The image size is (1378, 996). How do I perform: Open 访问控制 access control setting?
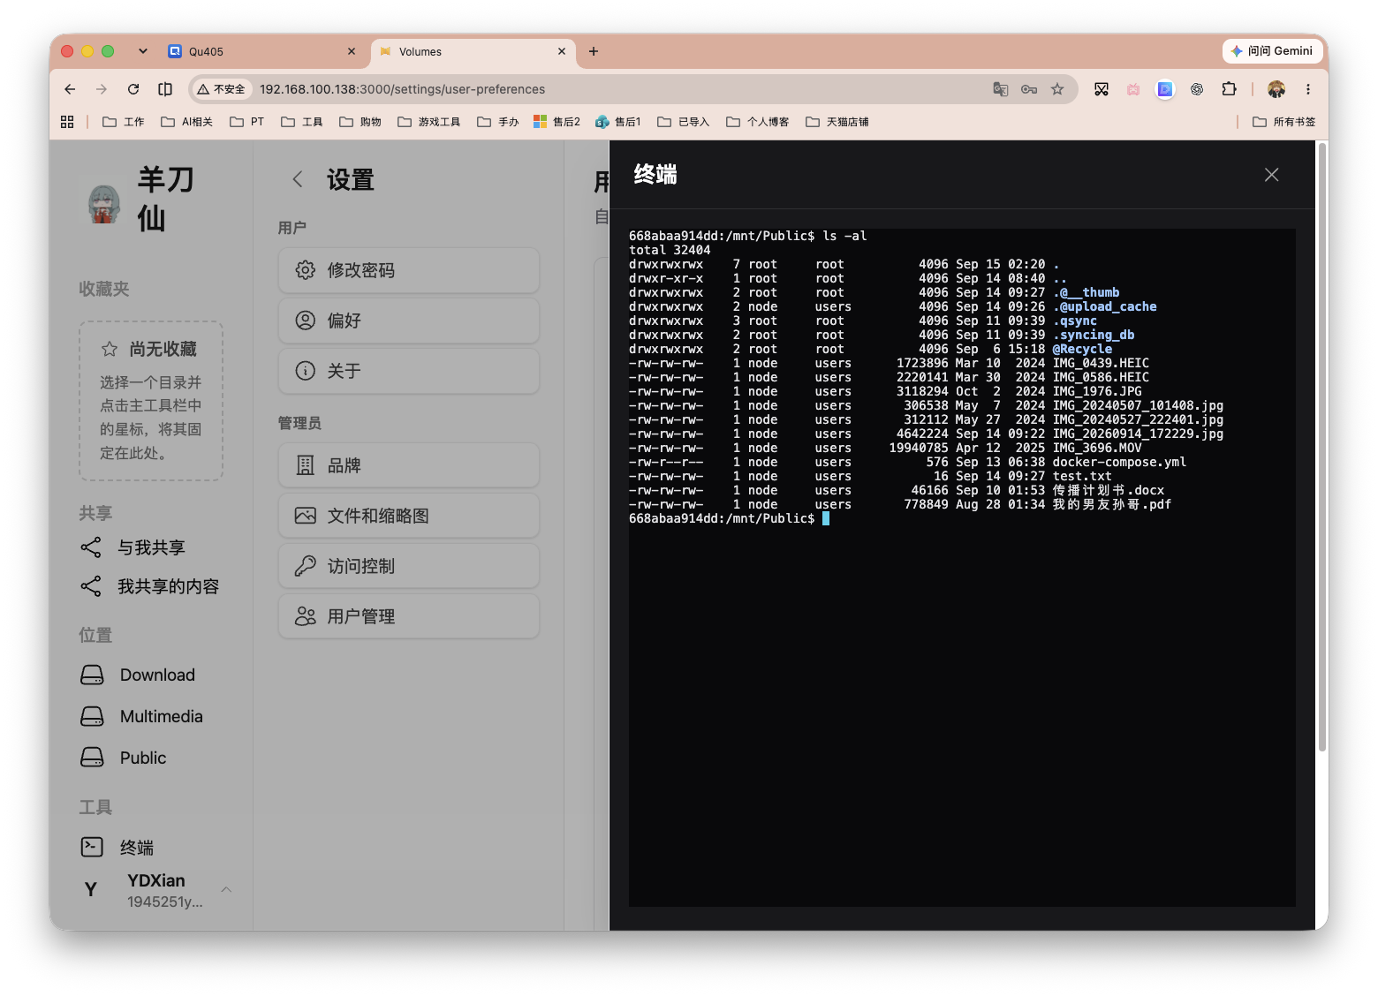coord(409,566)
